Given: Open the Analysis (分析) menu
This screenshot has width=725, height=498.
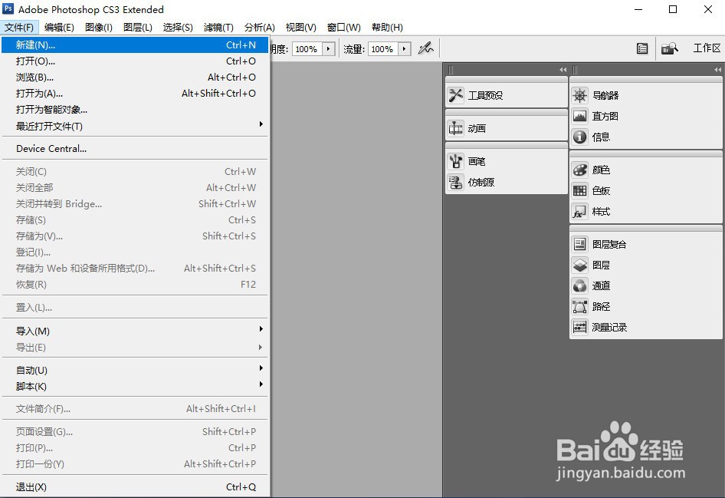Looking at the screenshot, I should (260, 28).
